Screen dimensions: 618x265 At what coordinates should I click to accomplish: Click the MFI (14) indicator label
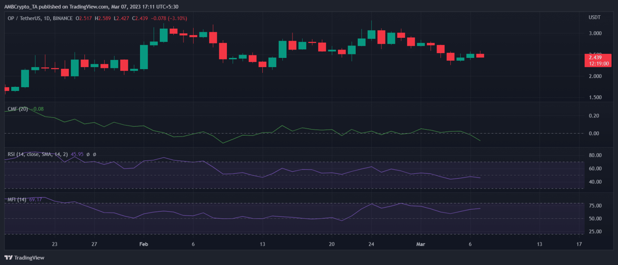(x=17, y=199)
